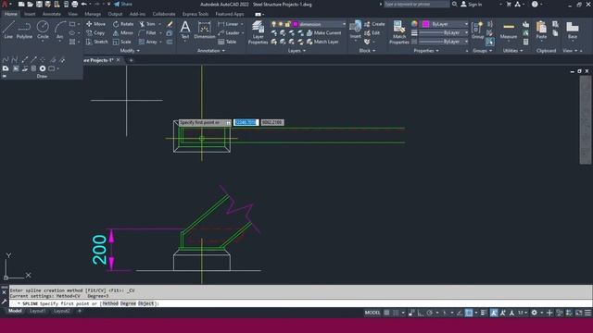Toggle ortho mode in status bar
The width and height of the screenshot is (593, 333).
(420, 313)
